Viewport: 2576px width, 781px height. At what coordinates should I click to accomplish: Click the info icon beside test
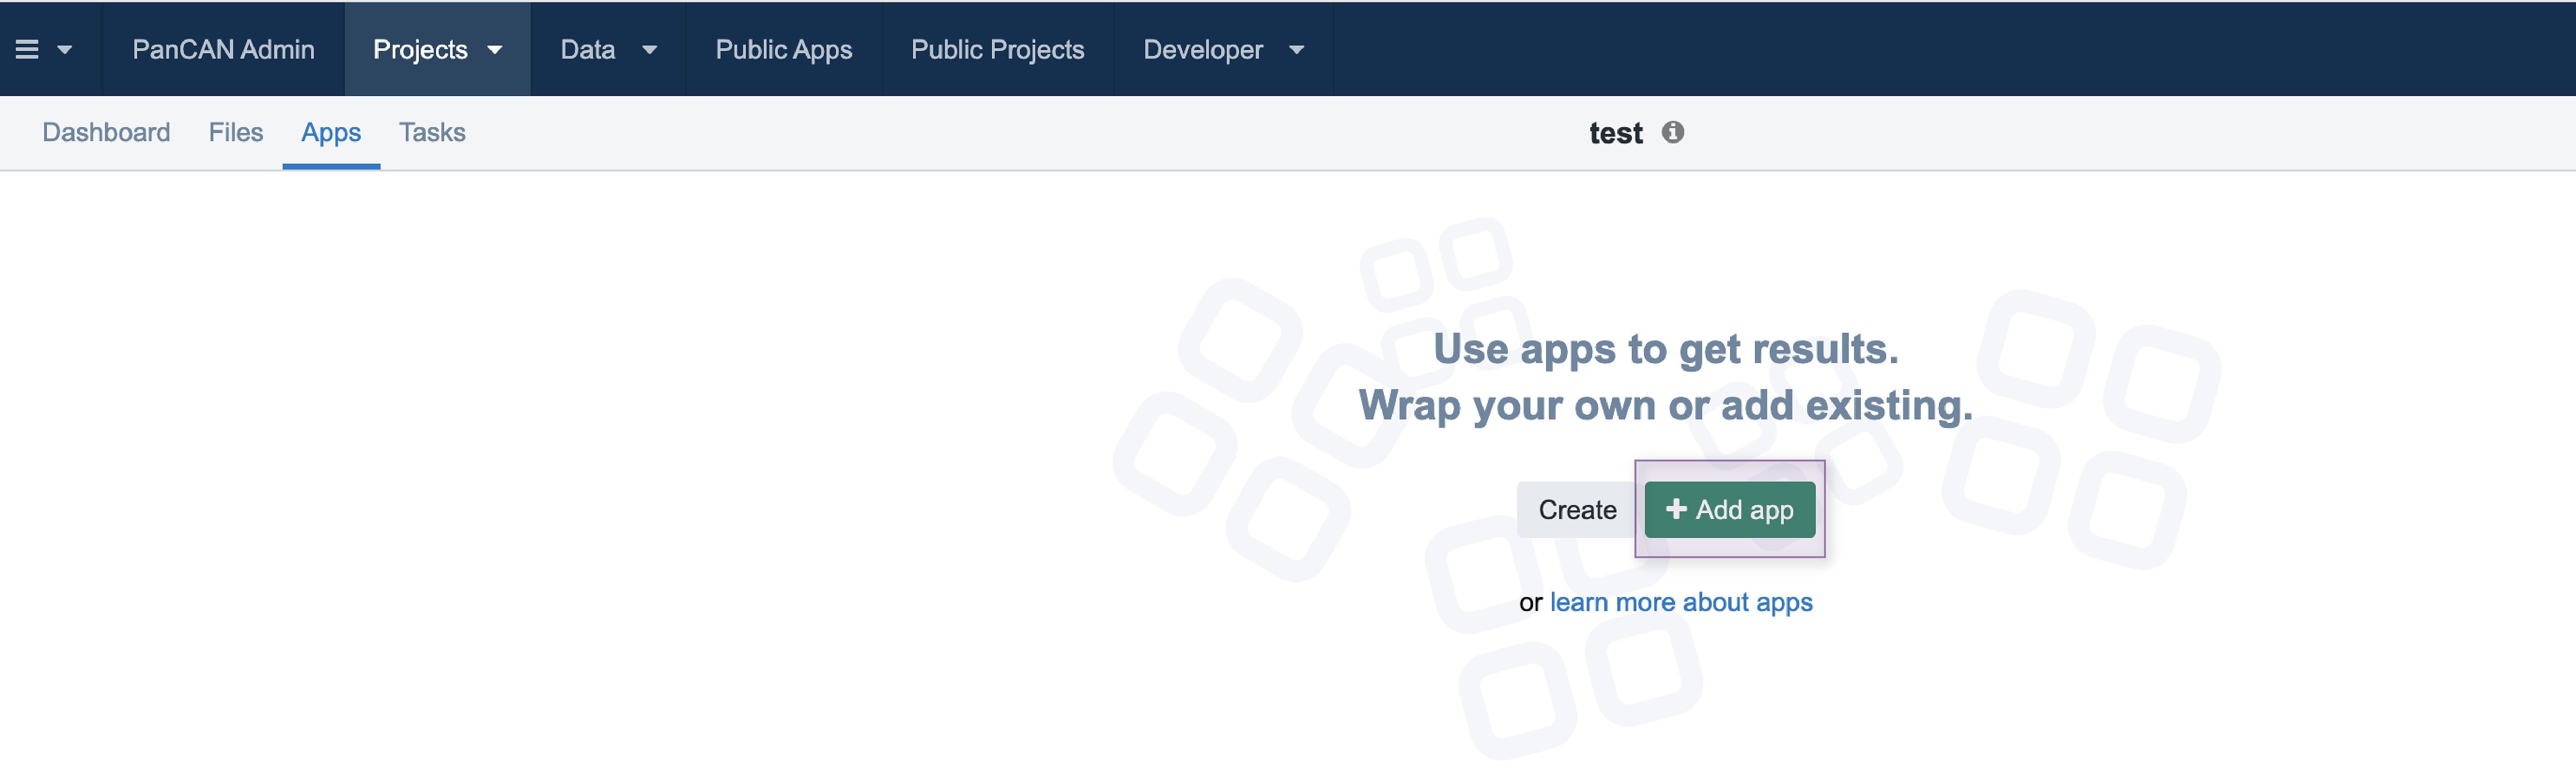[1672, 132]
